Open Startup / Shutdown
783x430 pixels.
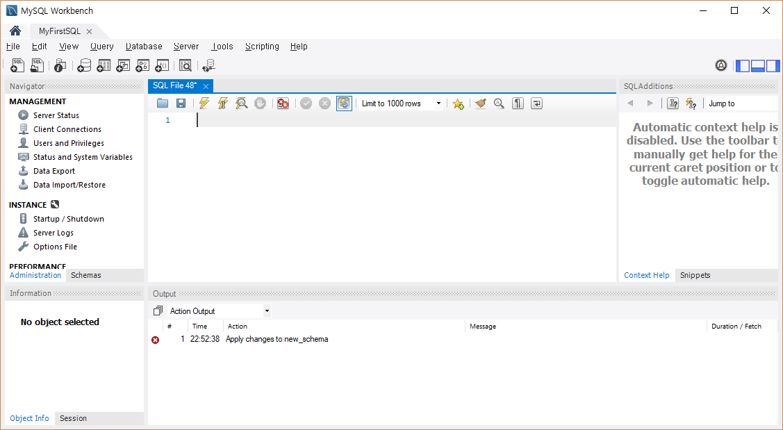coord(68,220)
